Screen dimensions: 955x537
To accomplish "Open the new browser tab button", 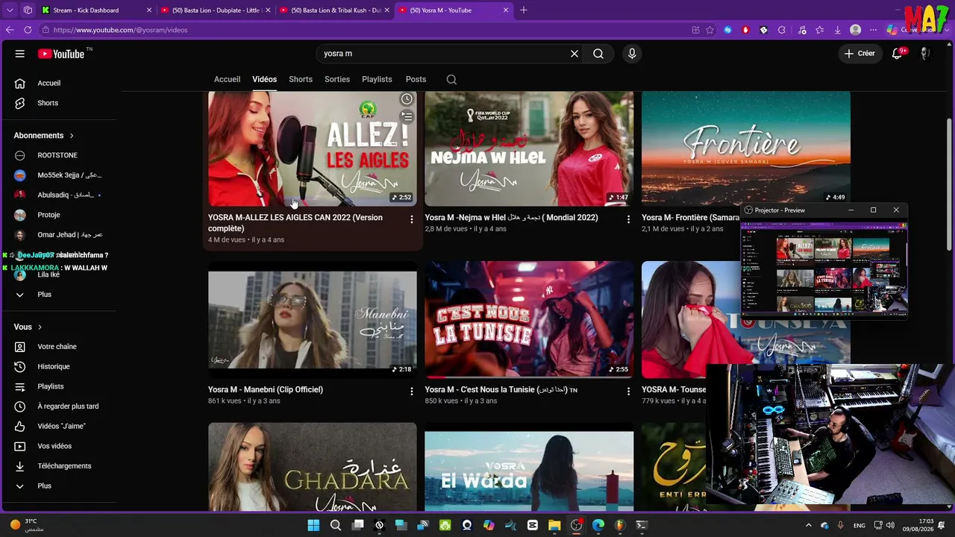I will pyautogui.click(x=524, y=10).
